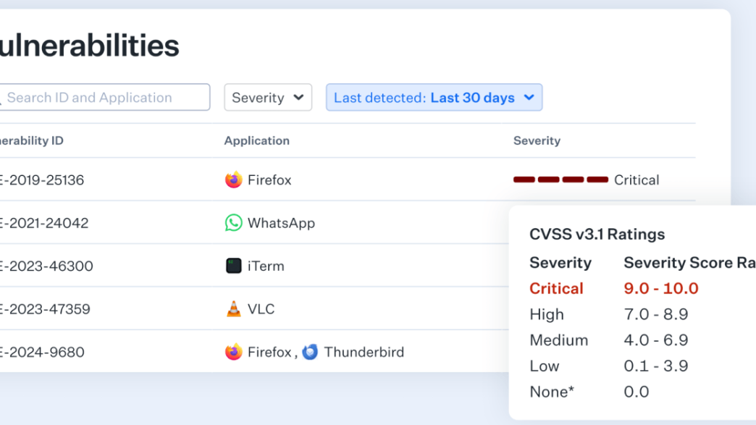Select the row ending in 2024-9680
Screen dimensions: 756x425
(x=43, y=352)
